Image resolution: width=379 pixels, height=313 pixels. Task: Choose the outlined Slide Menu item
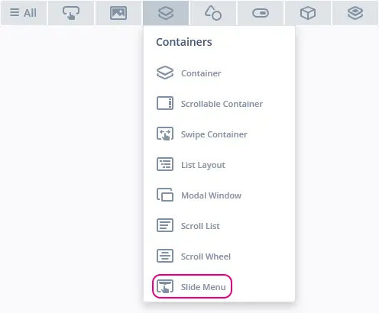pyautogui.click(x=192, y=286)
